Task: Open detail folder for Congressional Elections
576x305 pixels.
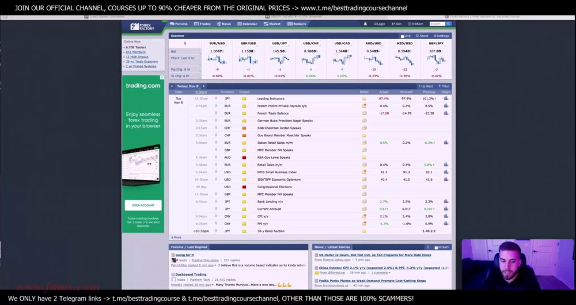Action: pyautogui.click(x=364, y=187)
